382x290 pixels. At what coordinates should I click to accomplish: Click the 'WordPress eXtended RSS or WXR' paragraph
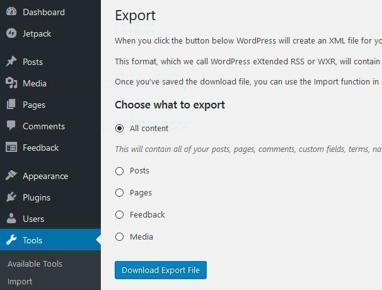248,61
